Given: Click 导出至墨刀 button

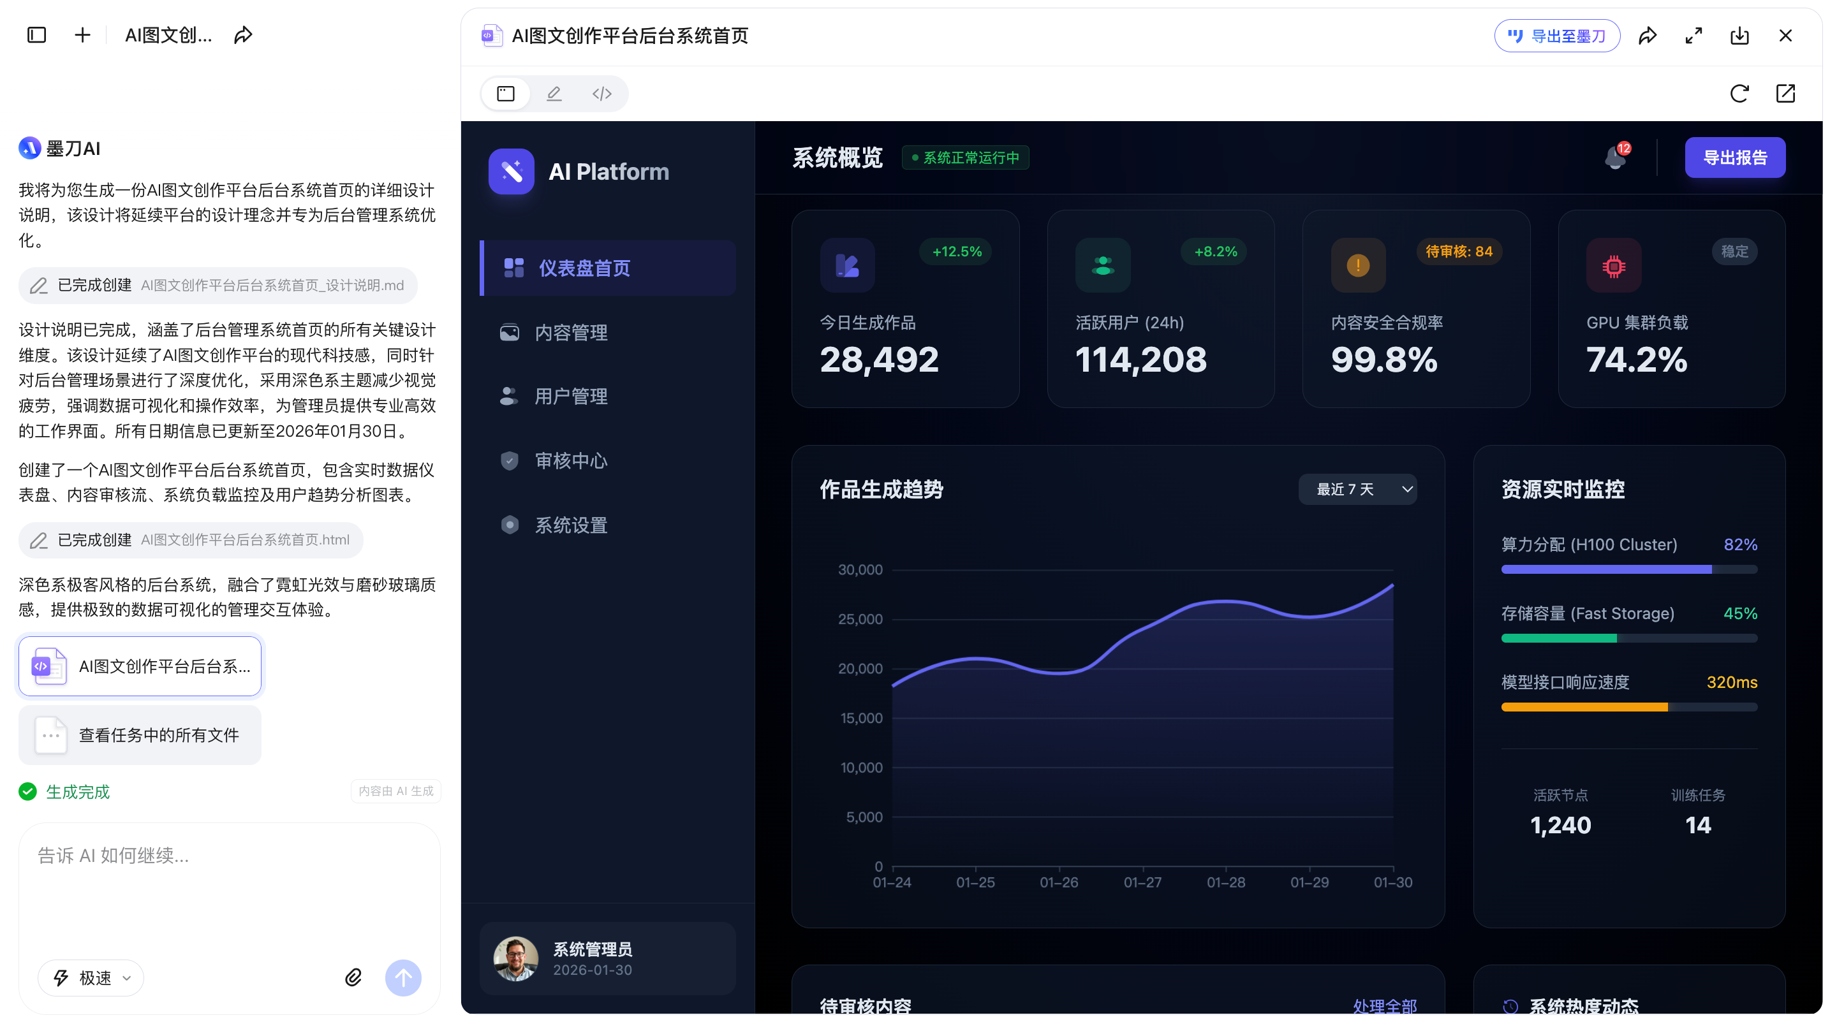Looking at the screenshot, I should (1557, 36).
